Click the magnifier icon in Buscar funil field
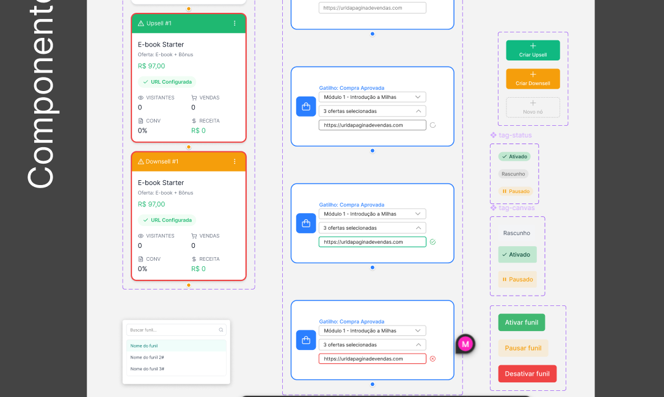664x397 pixels. 221,330
